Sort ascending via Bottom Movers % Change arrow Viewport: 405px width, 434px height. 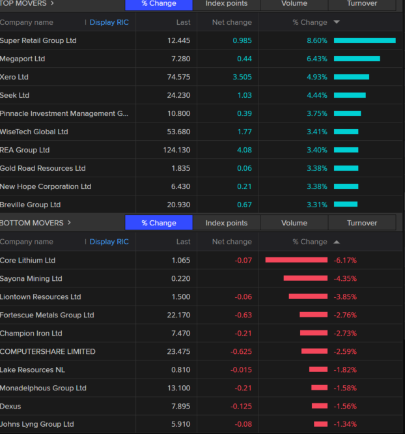click(x=337, y=242)
